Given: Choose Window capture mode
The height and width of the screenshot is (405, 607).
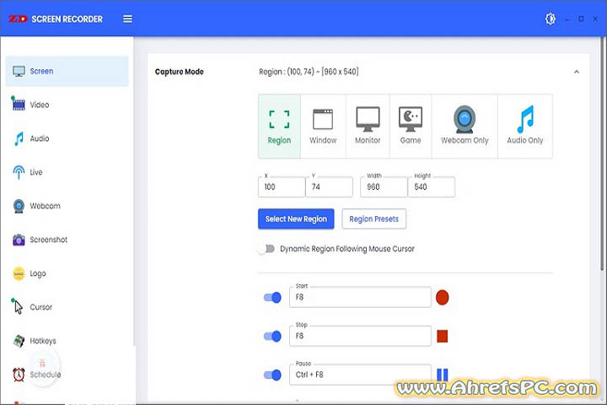Looking at the screenshot, I should click(323, 127).
